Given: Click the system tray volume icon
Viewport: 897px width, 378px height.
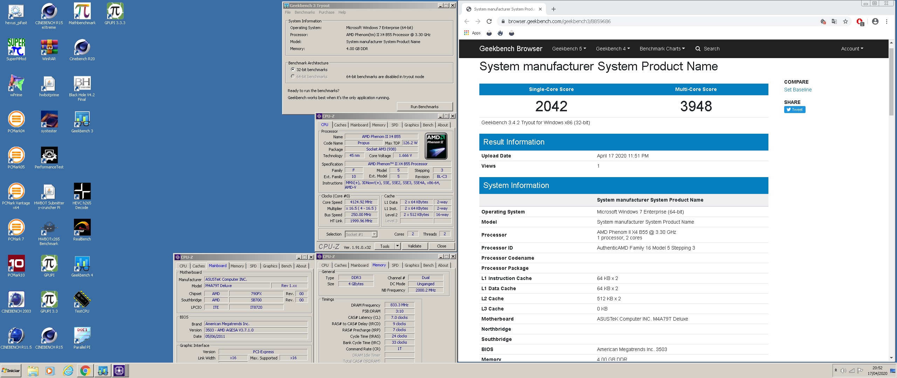Looking at the screenshot, I should 843,371.
